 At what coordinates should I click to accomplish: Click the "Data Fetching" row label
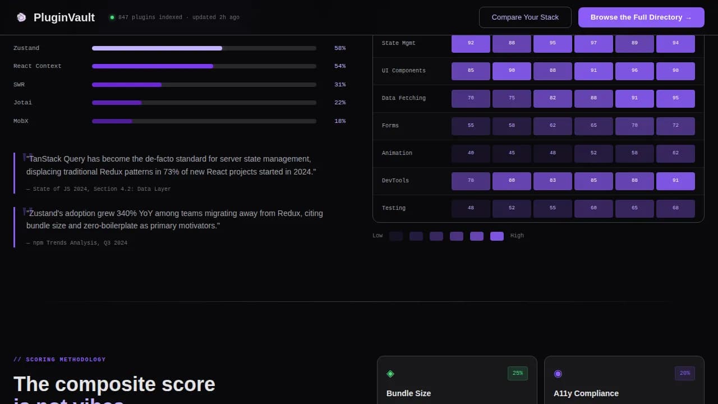click(x=404, y=98)
